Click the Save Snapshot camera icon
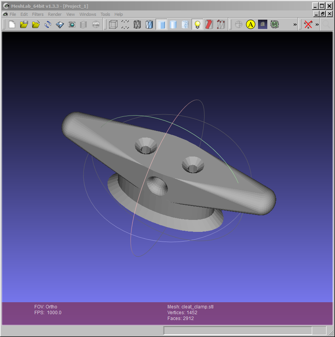This screenshot has height=337, width=335. click(72, 25)
